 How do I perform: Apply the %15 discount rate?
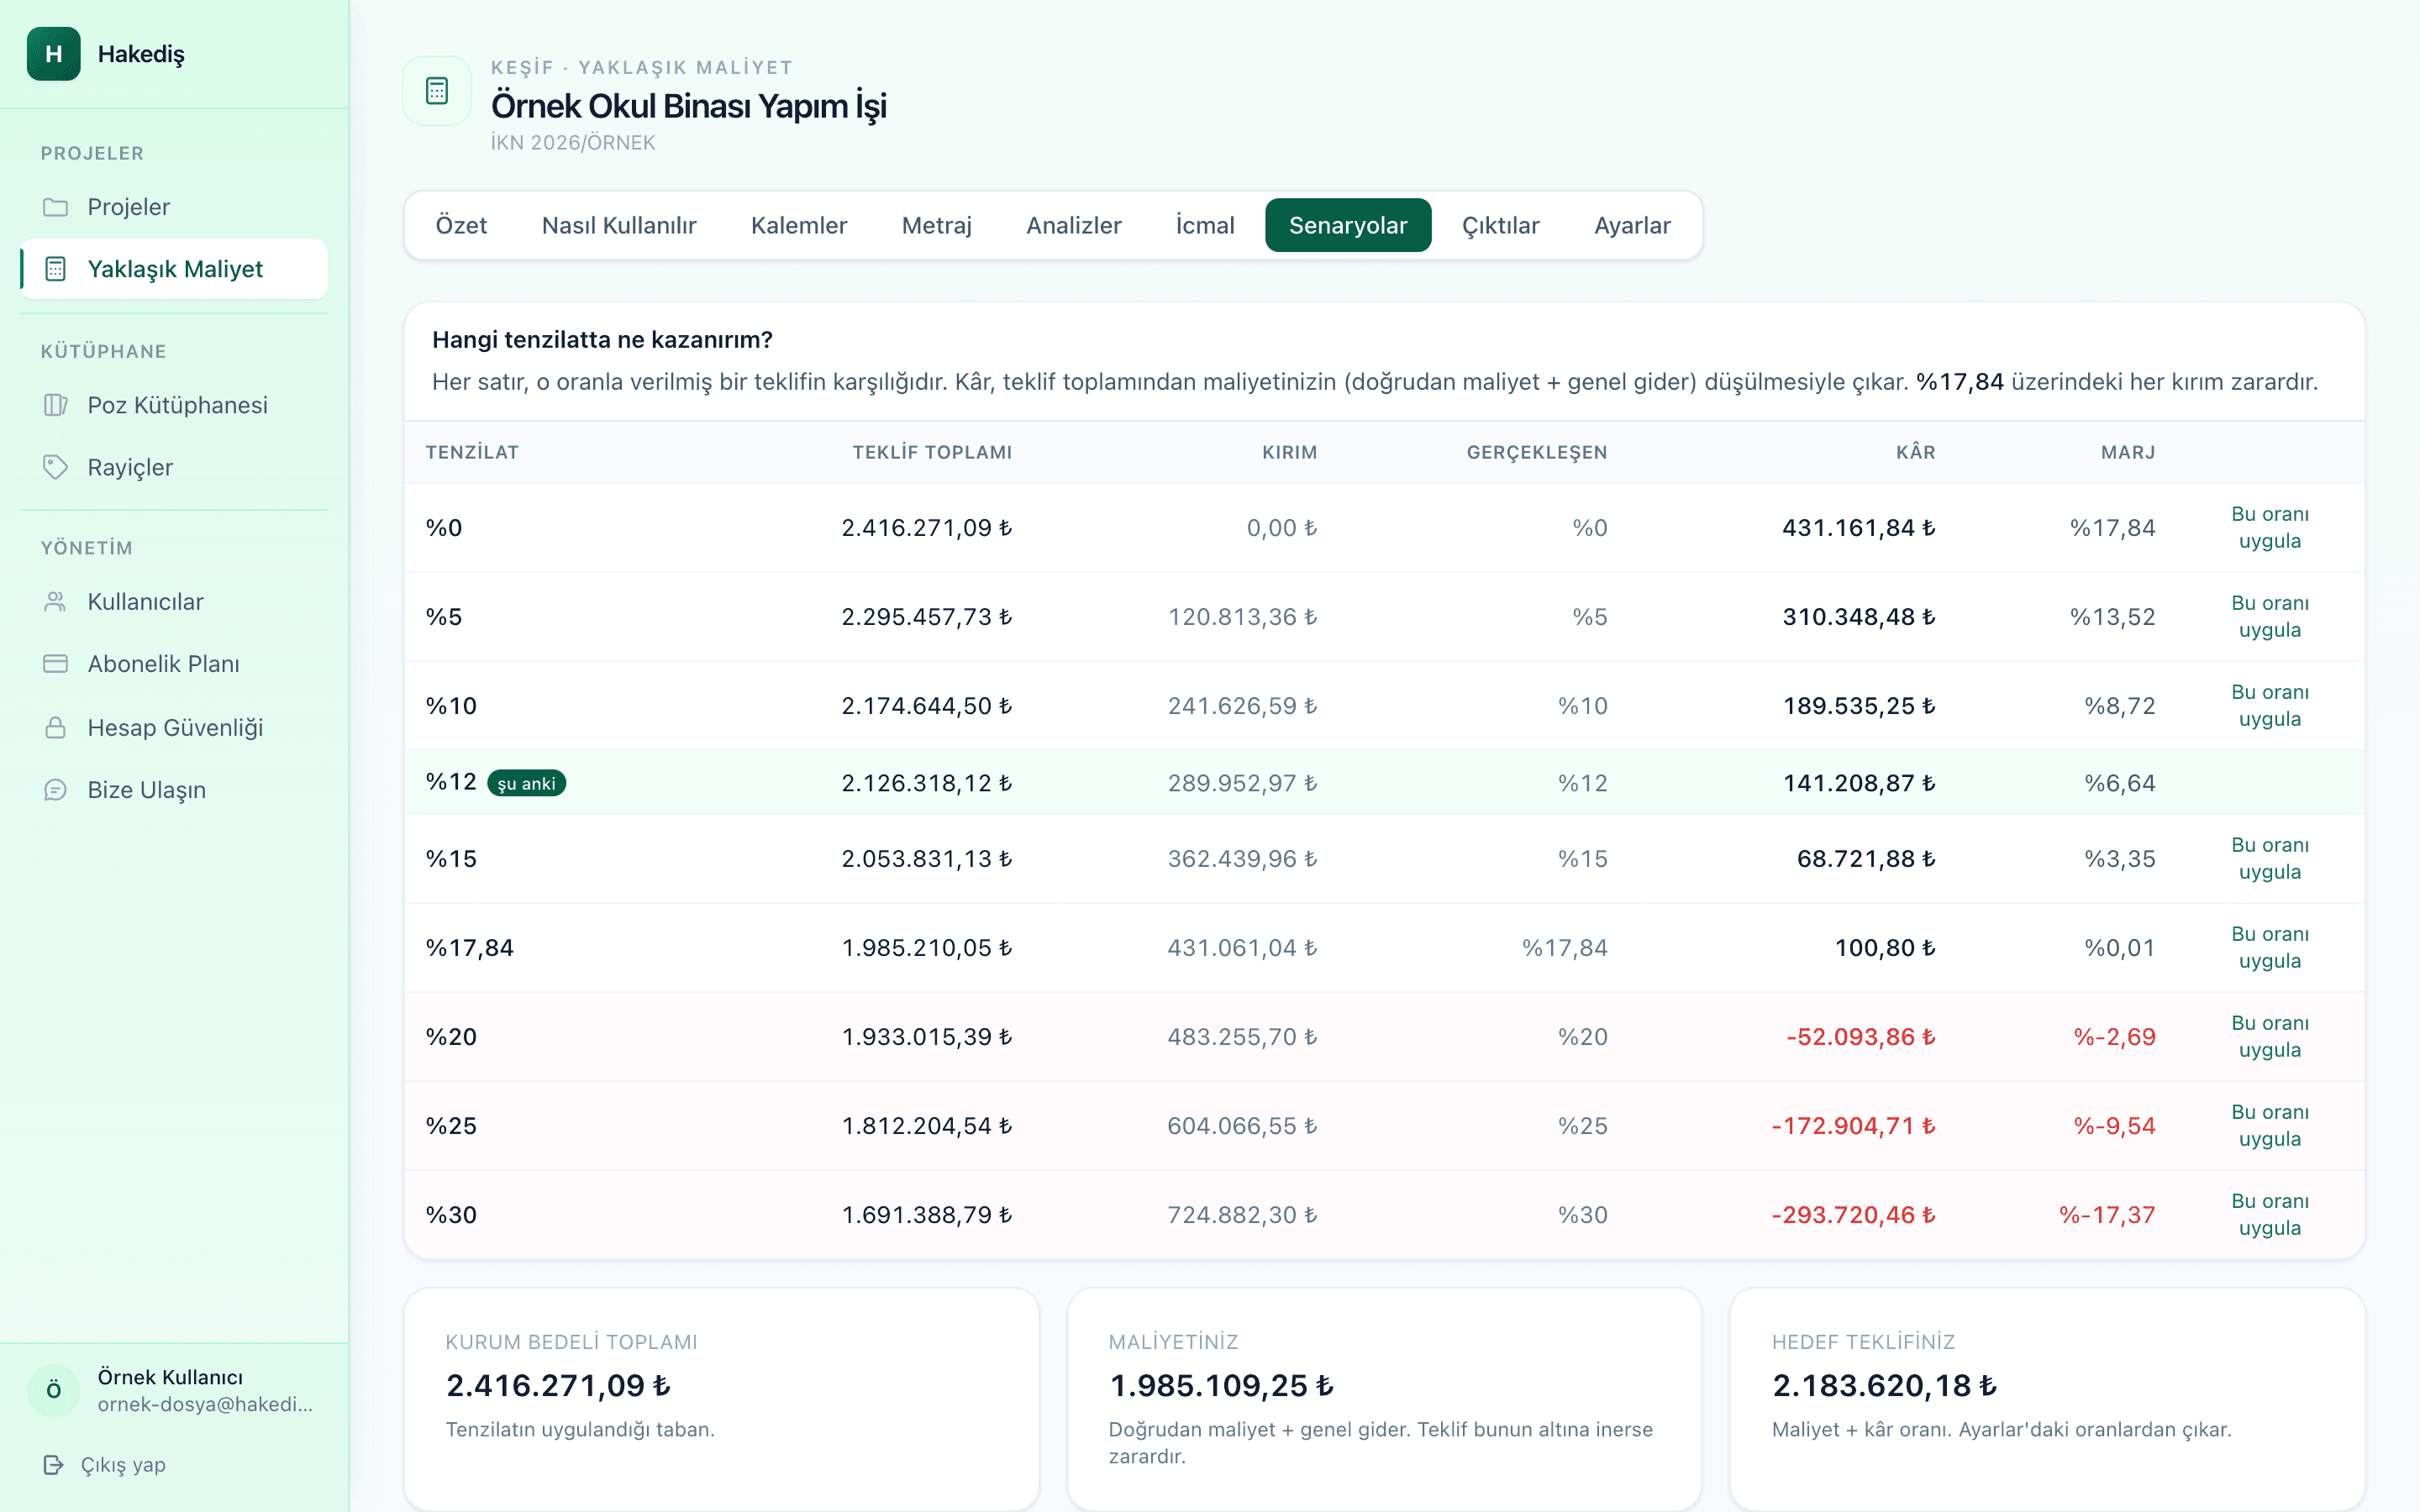click(2270, 859)
